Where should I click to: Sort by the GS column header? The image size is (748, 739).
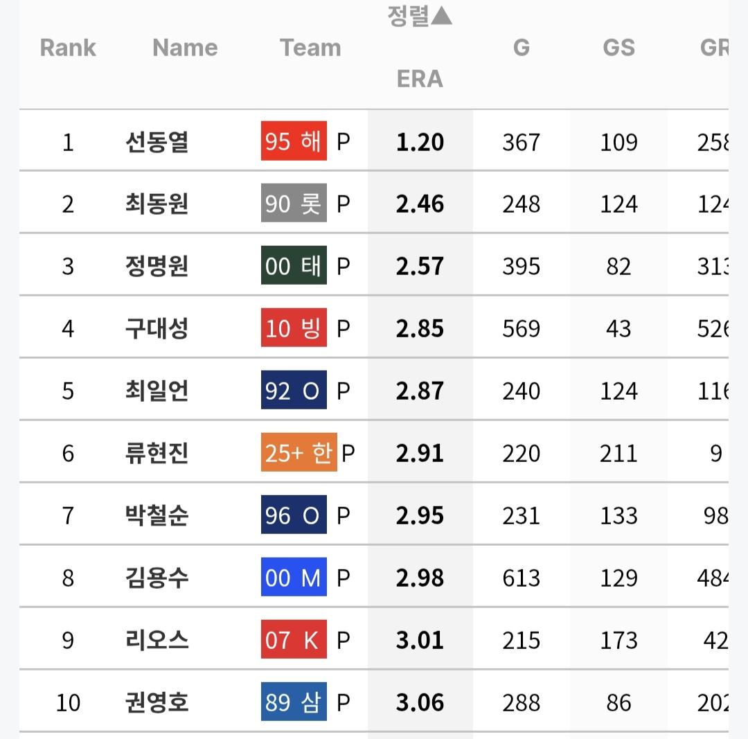click(618, 48)
